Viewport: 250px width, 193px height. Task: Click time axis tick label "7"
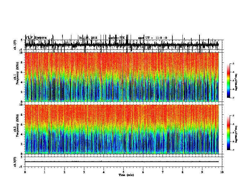[x=163, y=172]
